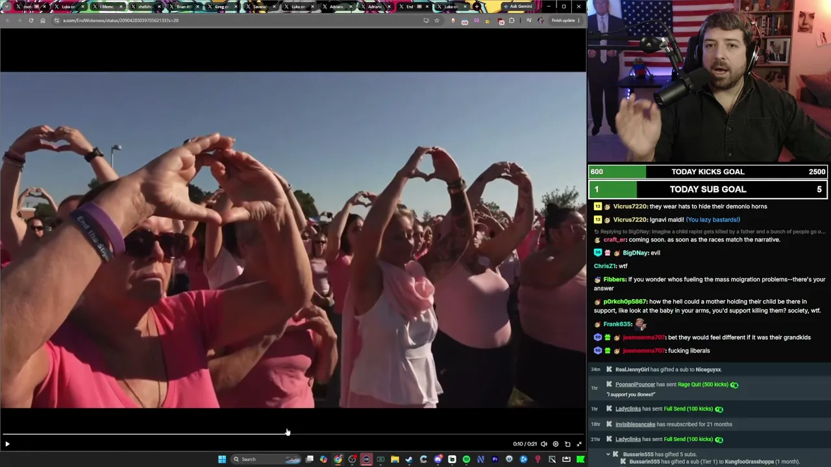This screenshot has width=831, height=467.
Task: Click username Frank635 in chat
Action: (x=617, y=324)
